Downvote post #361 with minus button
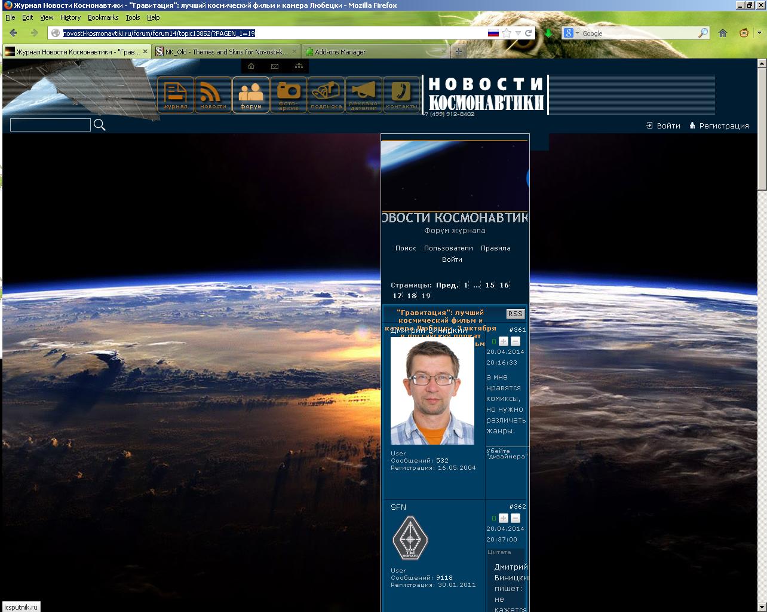Image resolution: width=767 pixels, height=612 pixels. [x=516, y=341]
